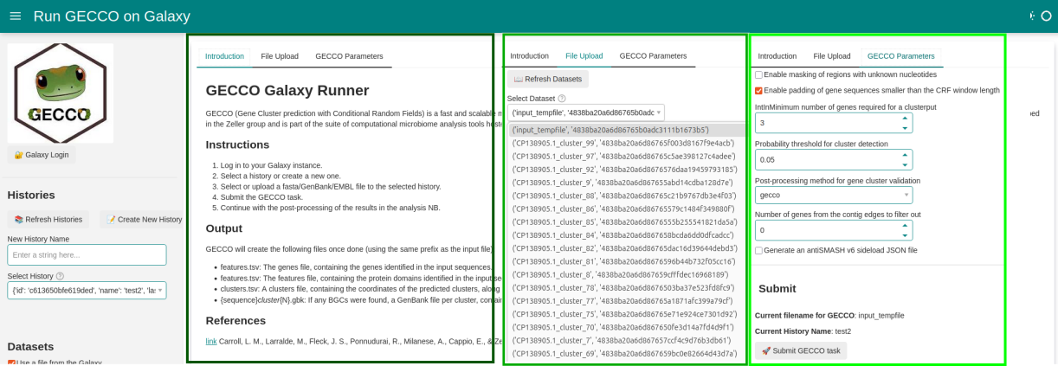Screen dimensions: 1058x366
Task: Click the Galaxy Login button
Action: 42,155
